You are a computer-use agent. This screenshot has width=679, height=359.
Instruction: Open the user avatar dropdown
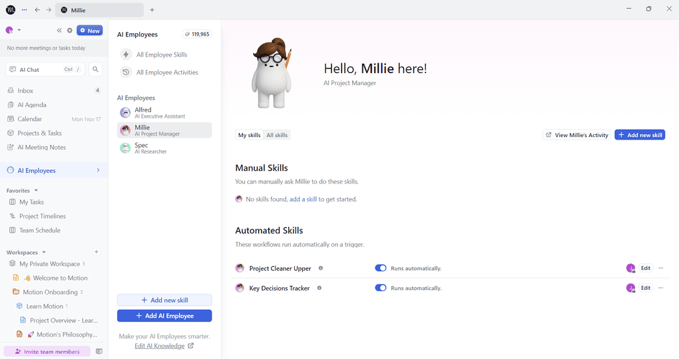coord(13,31)
